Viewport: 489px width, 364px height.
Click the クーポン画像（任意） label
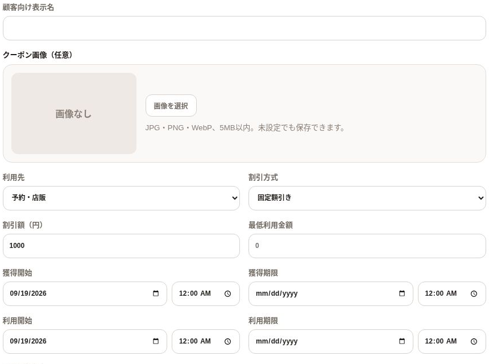point(38,55)
